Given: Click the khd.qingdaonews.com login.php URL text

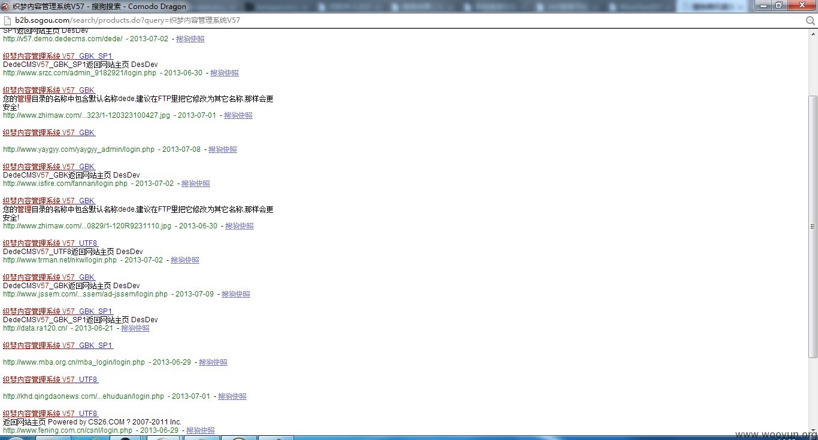Looking at the screenshot, I should pos(84,396).
